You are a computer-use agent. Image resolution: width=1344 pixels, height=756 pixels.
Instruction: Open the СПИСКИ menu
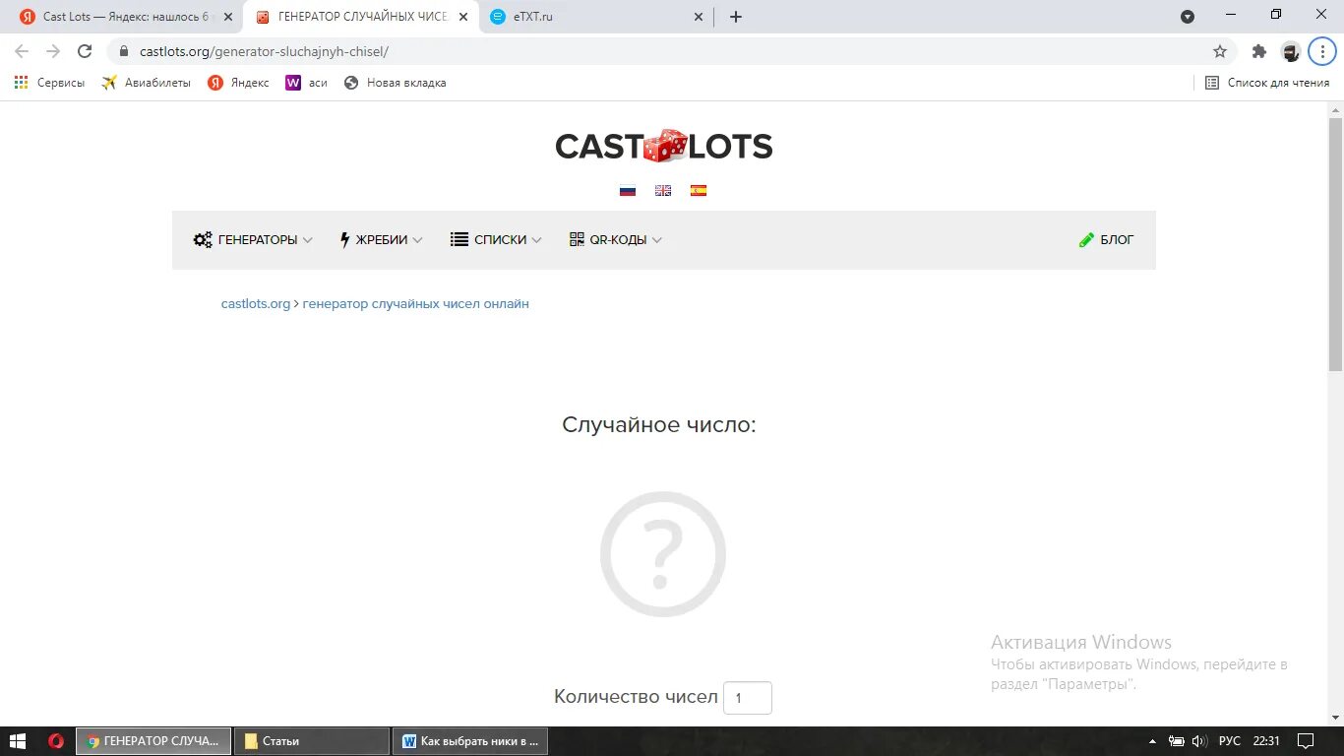(x=496, y=239)
